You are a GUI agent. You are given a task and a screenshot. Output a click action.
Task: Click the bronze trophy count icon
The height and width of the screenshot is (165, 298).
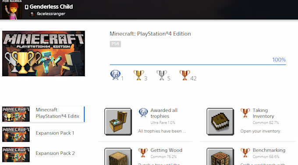point(184,75)
